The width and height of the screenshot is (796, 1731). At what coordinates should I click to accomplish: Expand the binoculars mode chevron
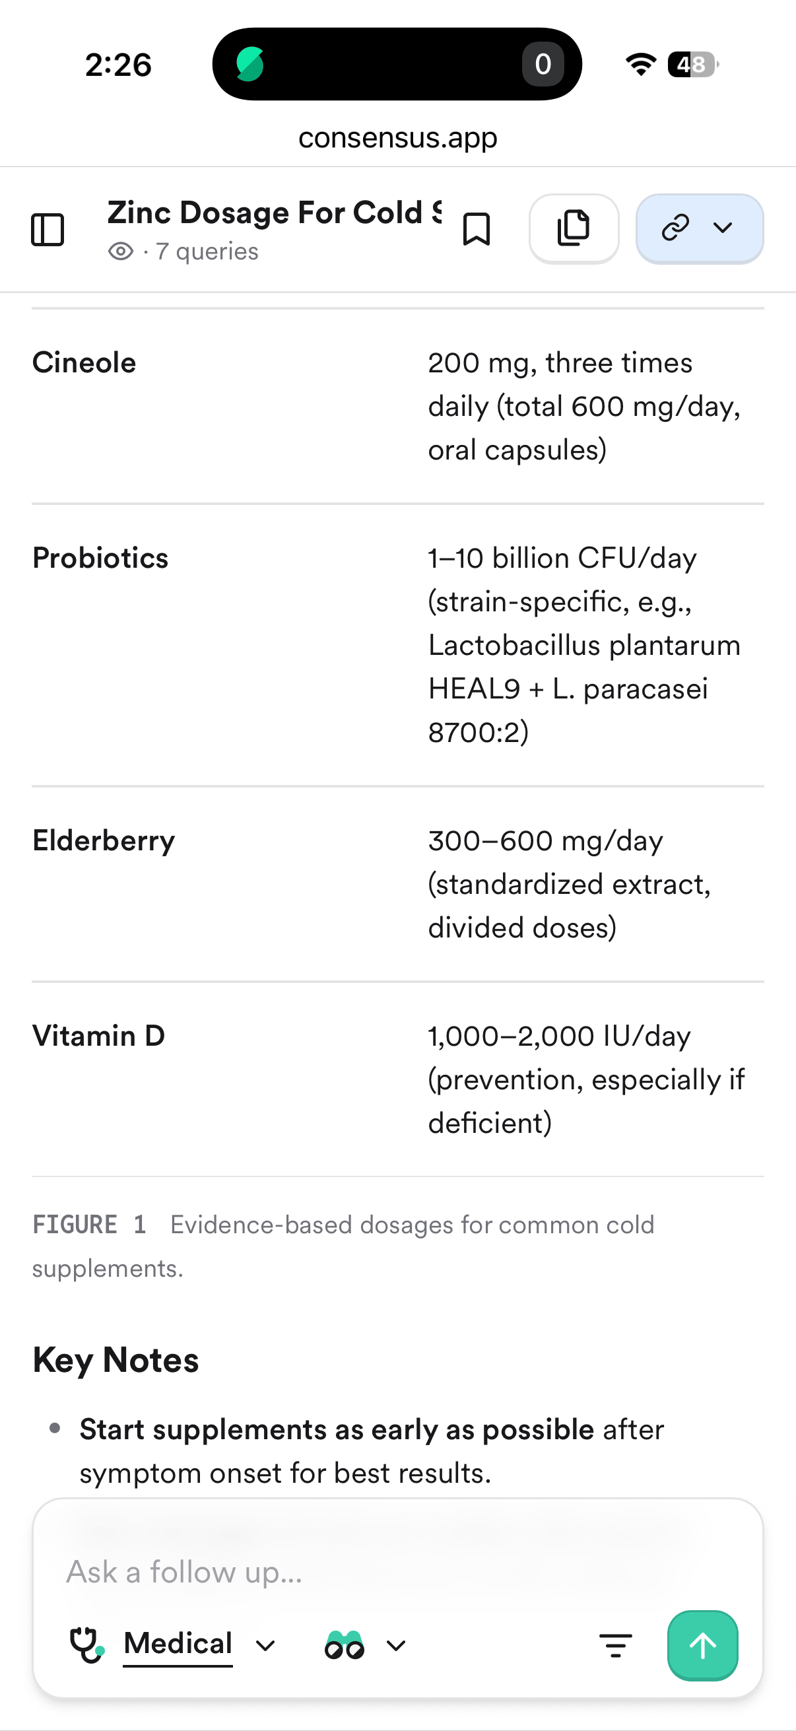[x=396, y=1645]
